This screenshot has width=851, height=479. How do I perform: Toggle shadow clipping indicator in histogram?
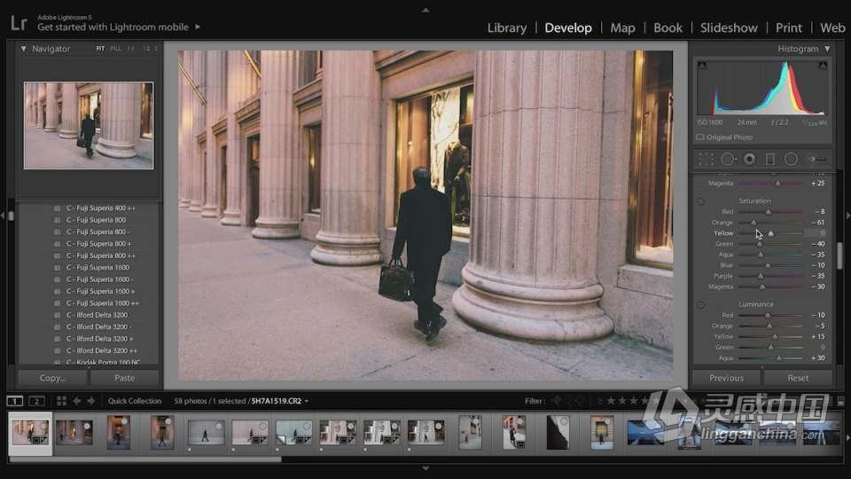click(702, 65)
